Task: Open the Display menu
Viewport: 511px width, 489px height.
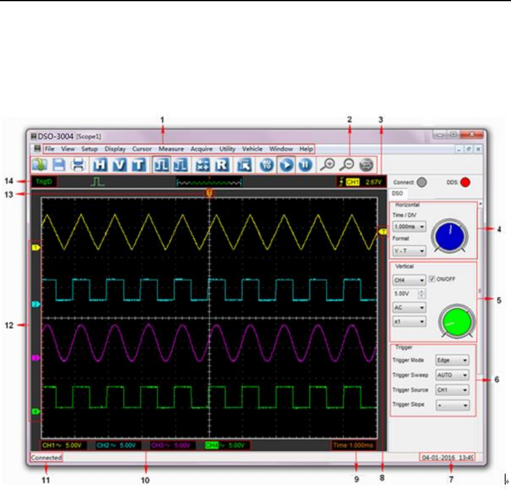Action: coord(115,149)
